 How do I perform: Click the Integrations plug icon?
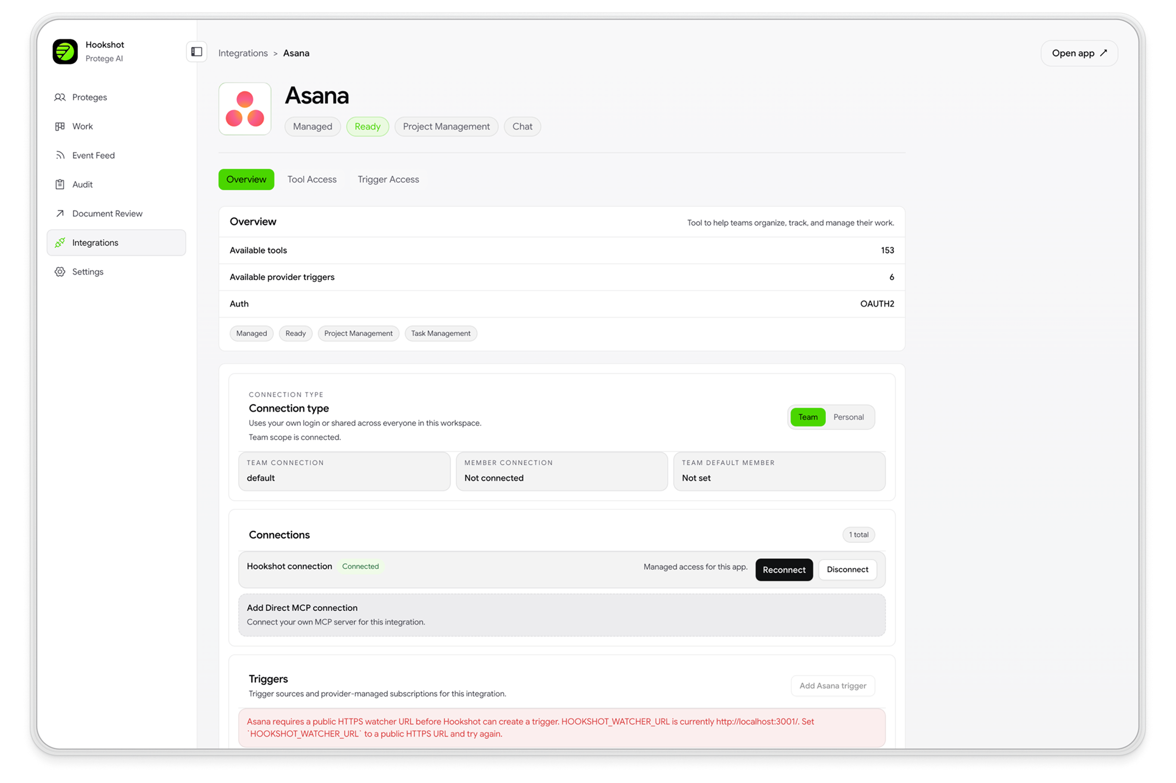[60, 243]
